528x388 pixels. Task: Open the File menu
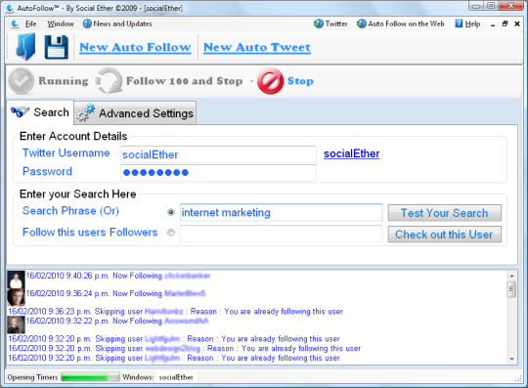[x=30, y=23]
